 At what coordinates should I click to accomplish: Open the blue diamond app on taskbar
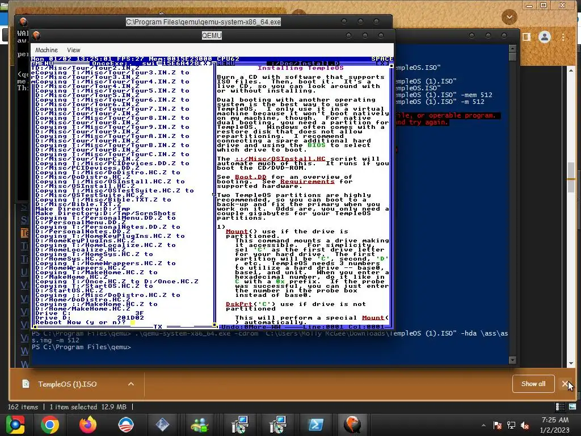163,425
